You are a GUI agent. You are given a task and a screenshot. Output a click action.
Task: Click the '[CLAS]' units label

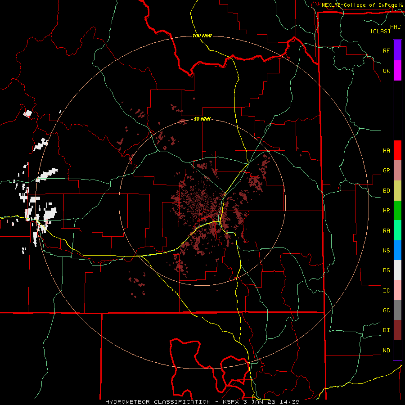pos(380,31)
